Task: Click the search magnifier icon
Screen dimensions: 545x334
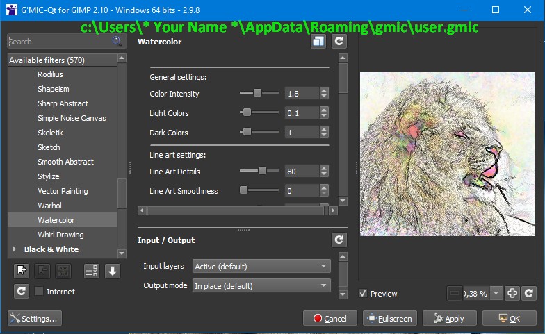Action: pos(117,41)
